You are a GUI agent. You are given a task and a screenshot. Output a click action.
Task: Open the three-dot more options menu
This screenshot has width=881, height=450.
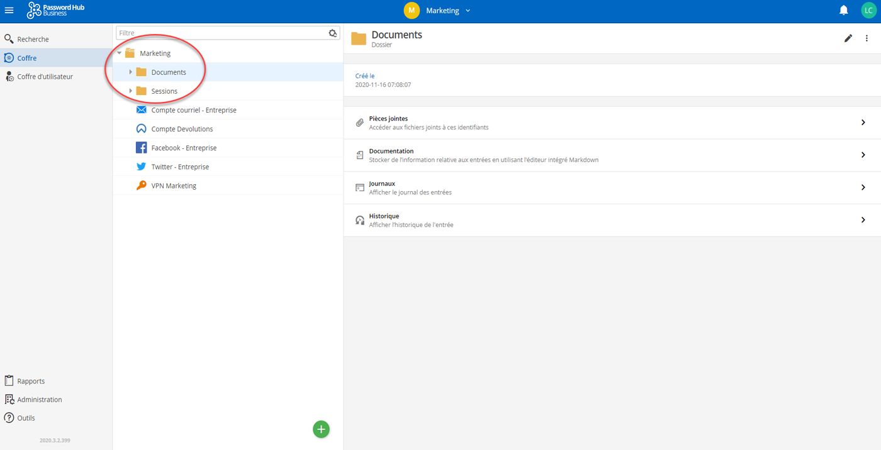(x=867, y=38)
